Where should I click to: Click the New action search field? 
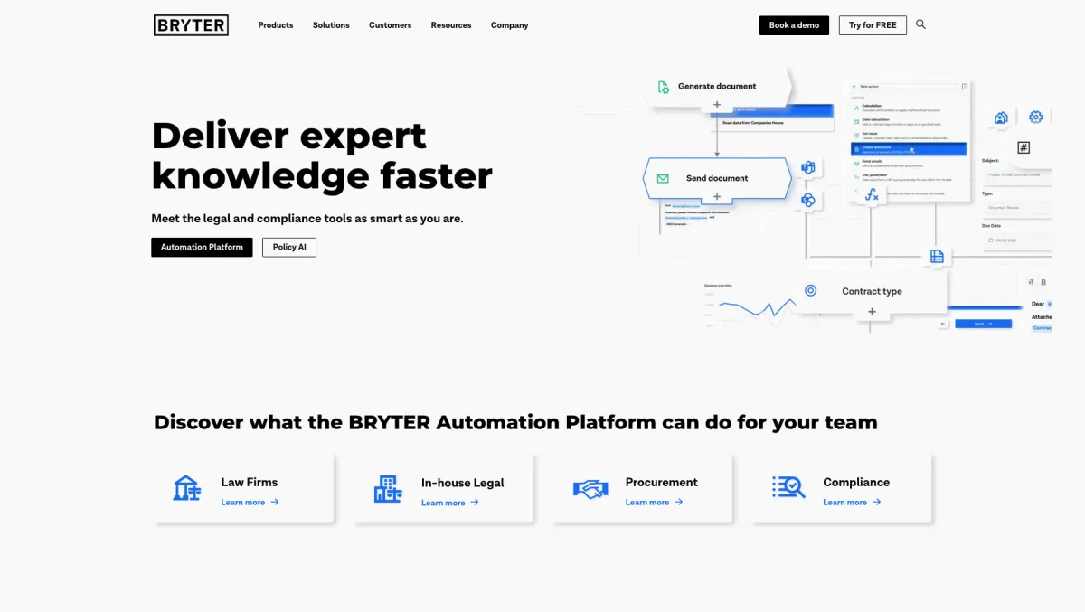(x=908, y=87)
